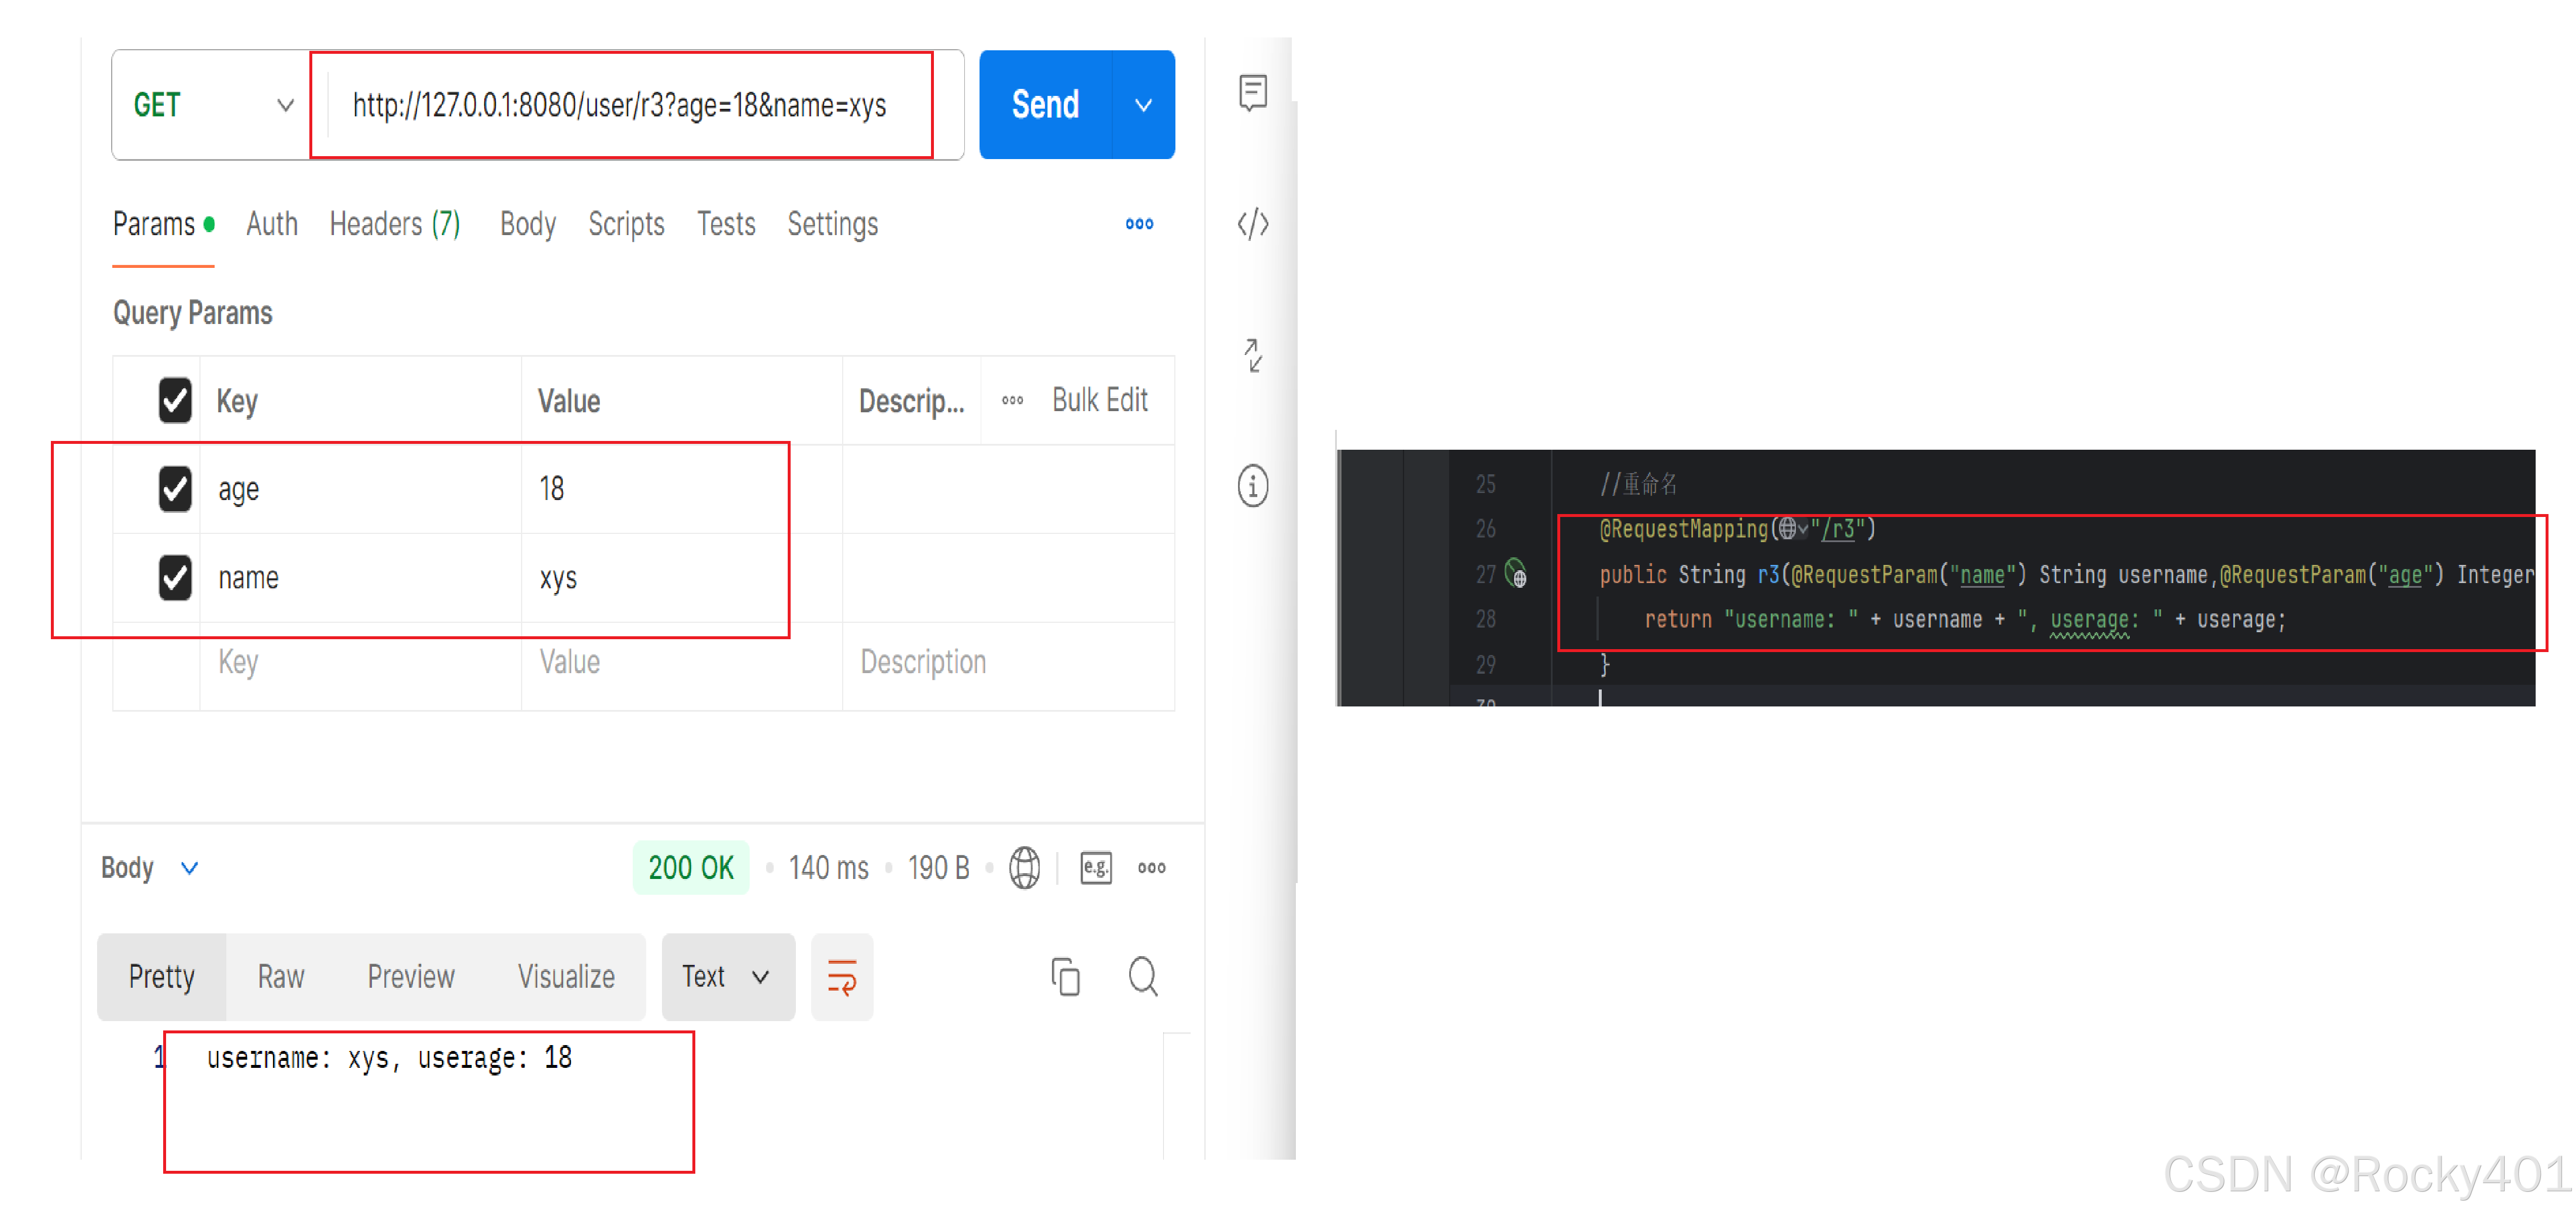Click the Send button
The image size is (2576, 1217).
point(1045,105)
